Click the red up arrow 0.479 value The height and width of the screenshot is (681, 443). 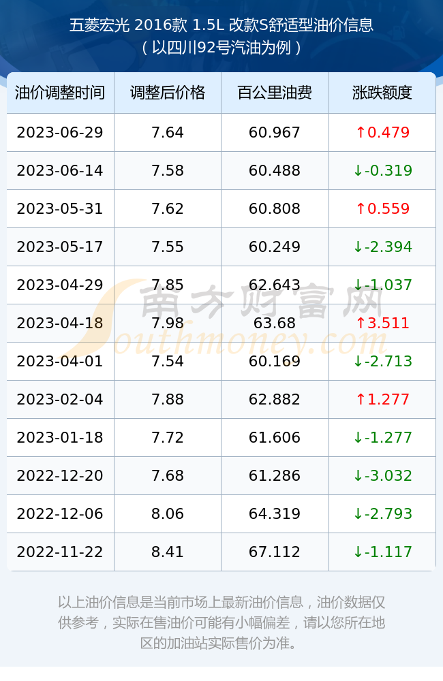coord(382,133)
